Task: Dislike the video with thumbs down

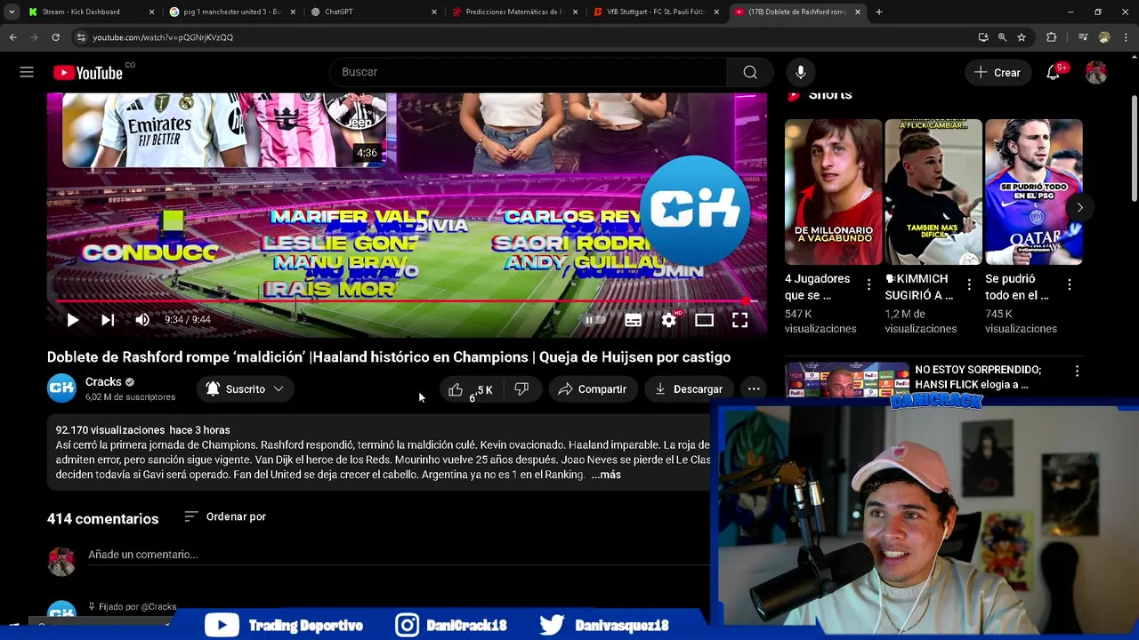Action: [521, 389]
